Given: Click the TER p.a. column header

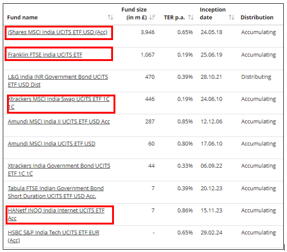Looking at the screenshot, I should (174, 18).
